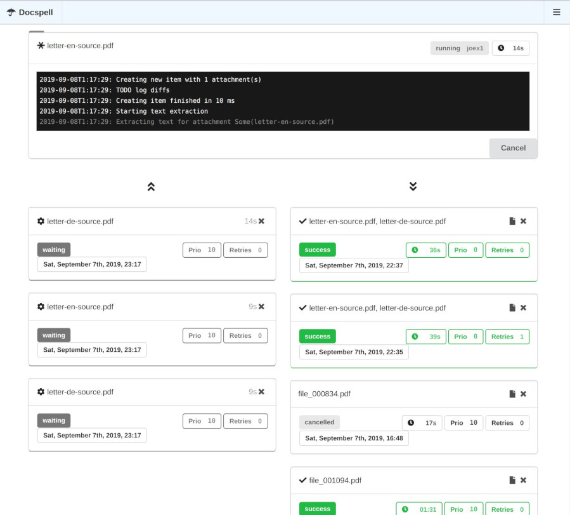Click the cancelled status badge on file_000834.pdf
Image resolution: width=570 pixels, height=515 pixels.
click(320, 422)
